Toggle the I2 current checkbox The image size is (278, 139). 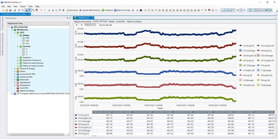coord(23,52)
